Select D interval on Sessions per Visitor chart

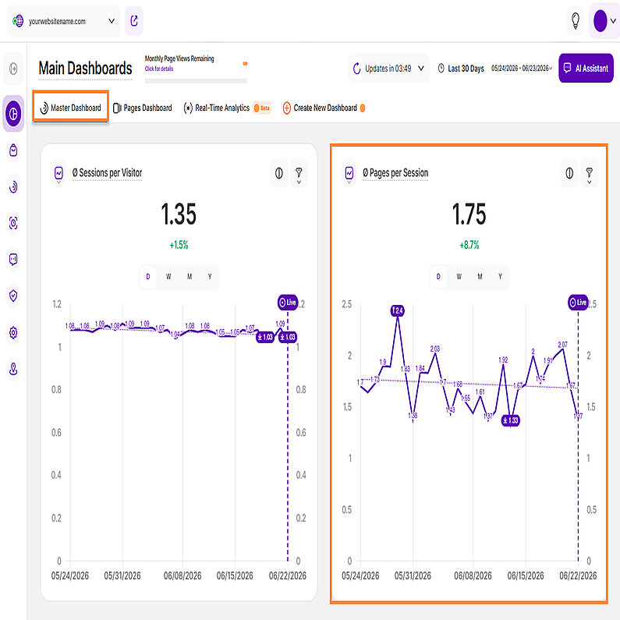click(x=148, y=276)
